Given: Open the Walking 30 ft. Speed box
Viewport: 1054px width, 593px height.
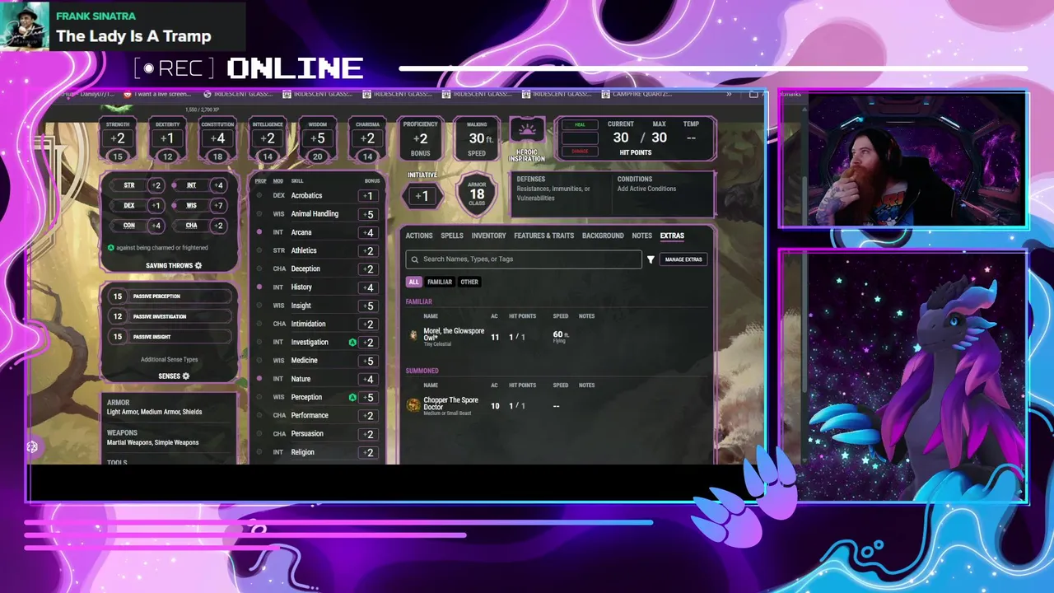Looking at the screenshot, I should pos(477,139).
